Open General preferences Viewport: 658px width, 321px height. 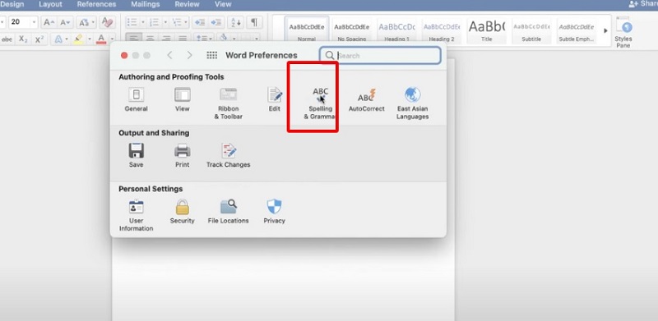[136, 99]
